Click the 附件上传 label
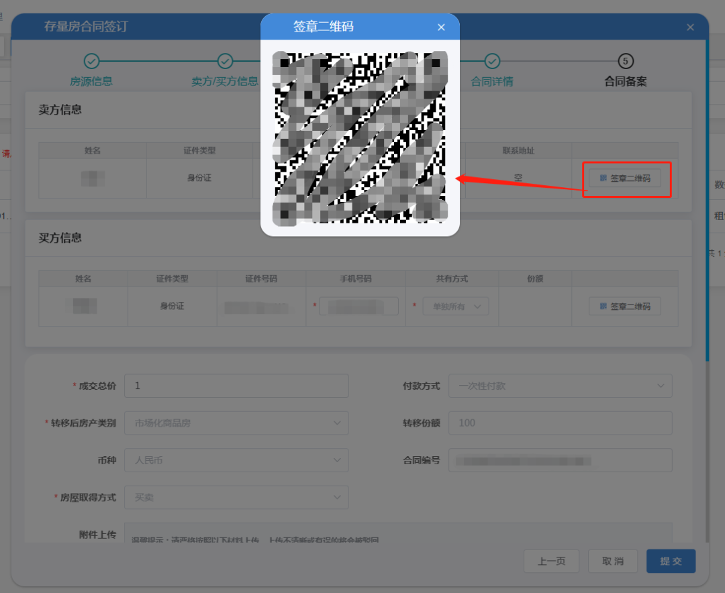This screenshot has height=593, width=725. pos(97,535)
